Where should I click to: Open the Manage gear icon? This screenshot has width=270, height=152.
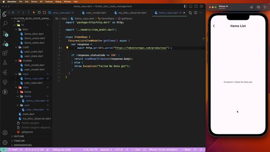[5, 142]
